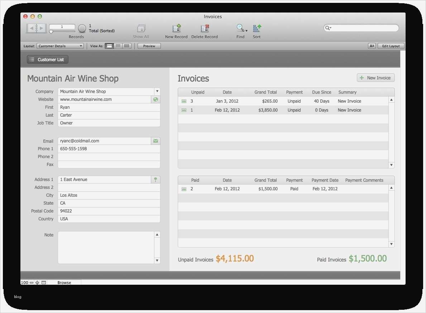Expand the Company field dropdown arrow
This screenshot has height=313, width=426.
tap(157, 92)
